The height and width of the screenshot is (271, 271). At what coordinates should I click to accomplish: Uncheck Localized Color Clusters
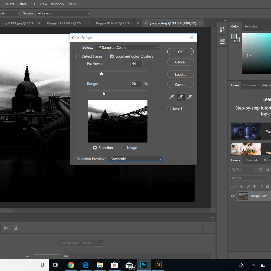[x=112, y=56]
